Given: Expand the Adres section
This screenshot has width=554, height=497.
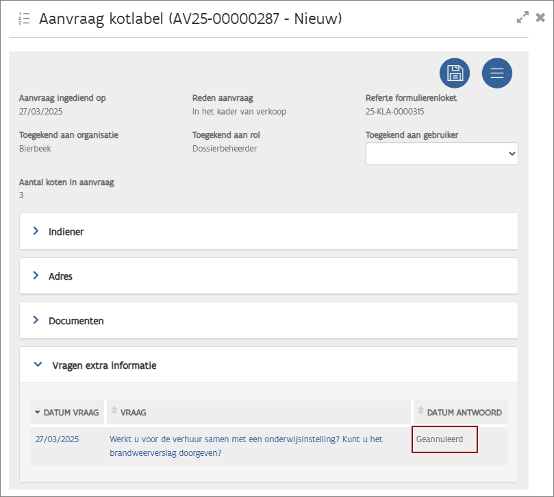Looking at the screenshot, I should click(x=36, y=276).
